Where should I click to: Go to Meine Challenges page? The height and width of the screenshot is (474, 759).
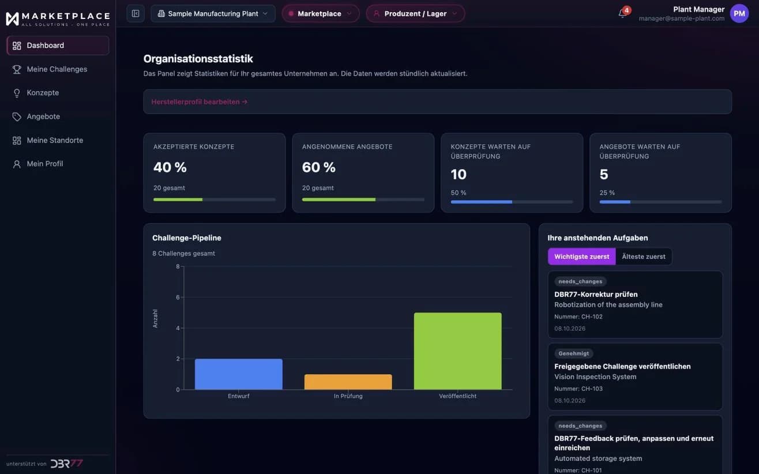[58, 69]
